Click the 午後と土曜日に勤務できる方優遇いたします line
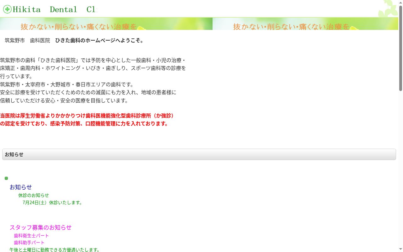This screenshot has height=252, width=403. (x=55, y=250)
